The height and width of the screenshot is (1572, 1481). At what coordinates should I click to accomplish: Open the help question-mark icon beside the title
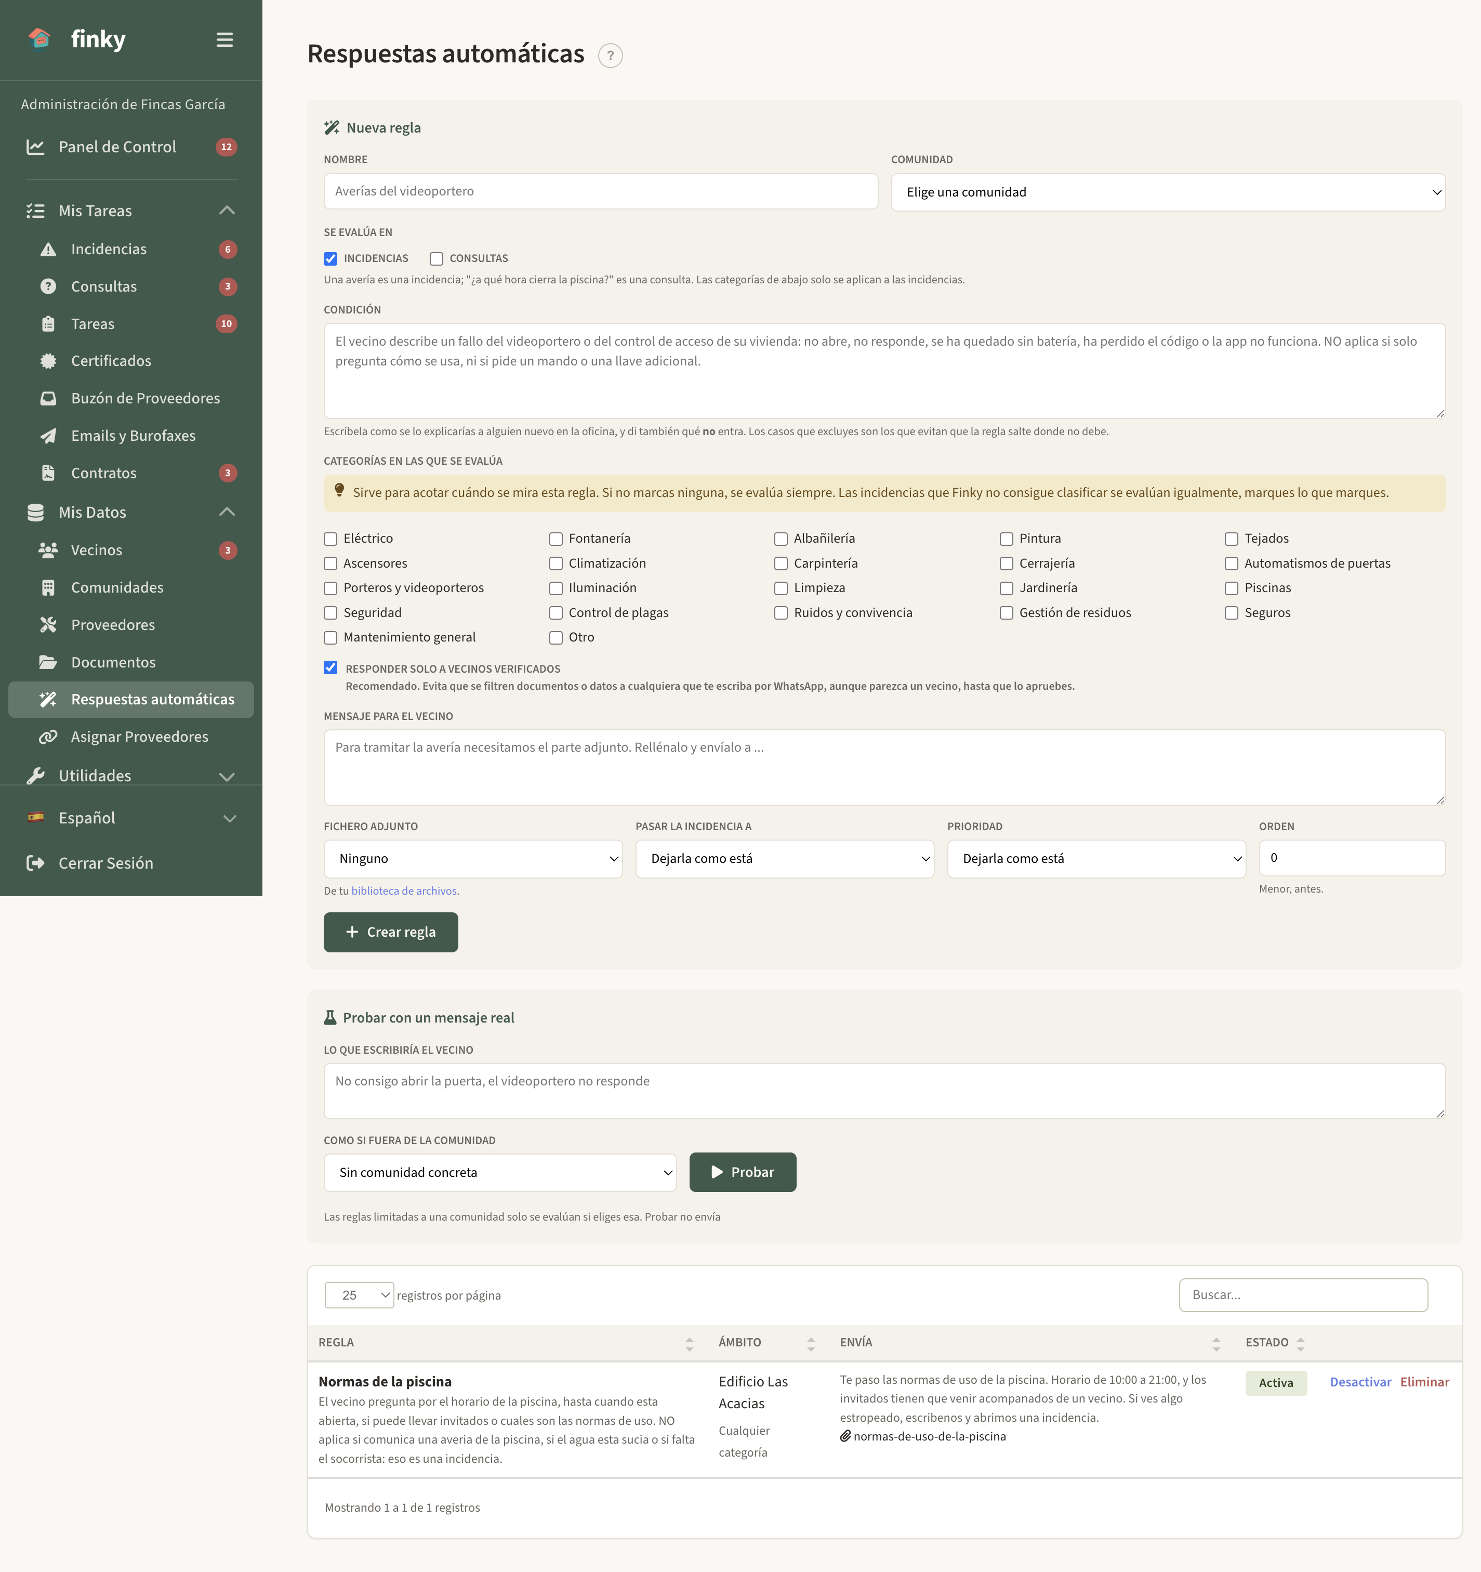610,55
